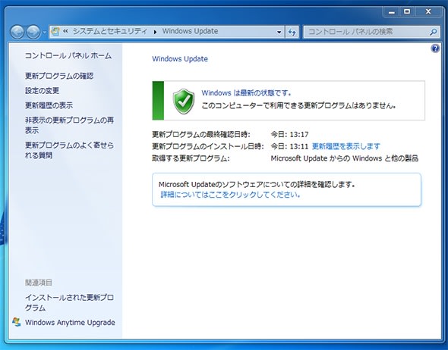Go to コントロール パネル ホーム
The image size is (448, 350).
pos(68,55)
